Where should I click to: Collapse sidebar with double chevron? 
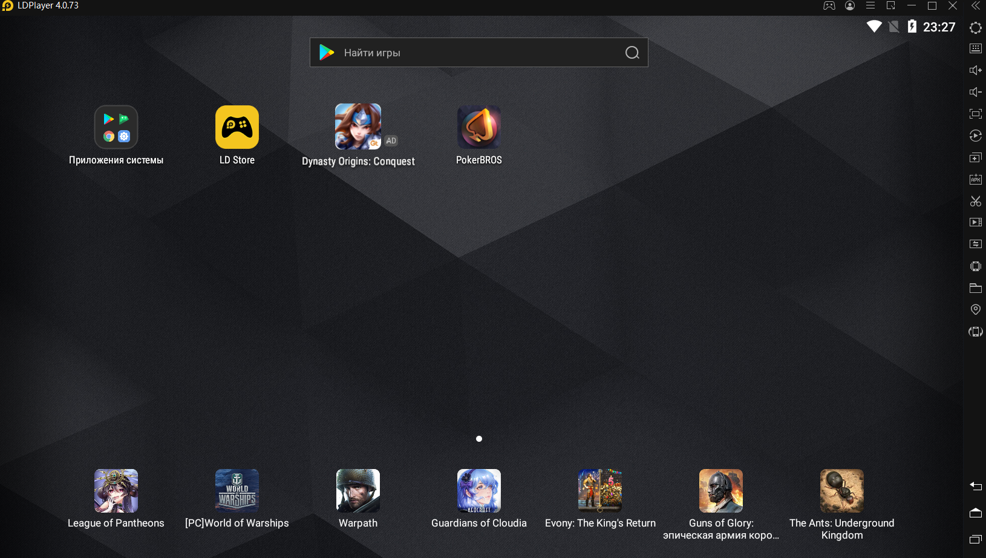click(976, 5)
